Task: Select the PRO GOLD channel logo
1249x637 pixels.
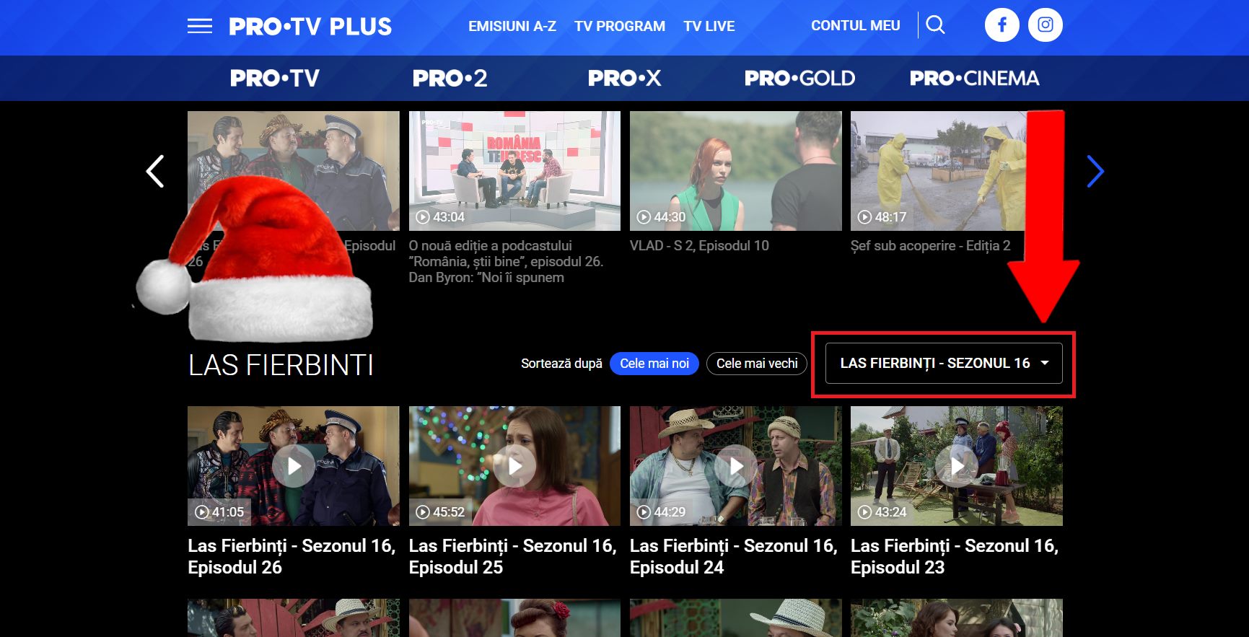Action: click(799, 78)
